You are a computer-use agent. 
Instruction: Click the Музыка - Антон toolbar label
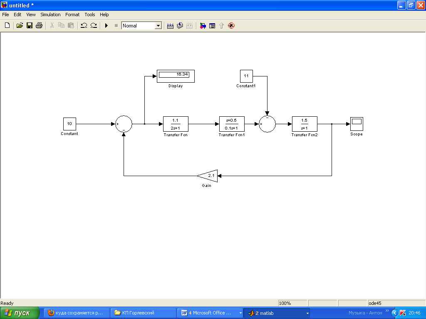pyautogui.click(x=365, y=313)
